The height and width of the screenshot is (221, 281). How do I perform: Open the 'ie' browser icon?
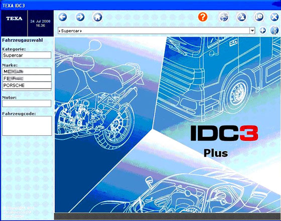[259, 17]
